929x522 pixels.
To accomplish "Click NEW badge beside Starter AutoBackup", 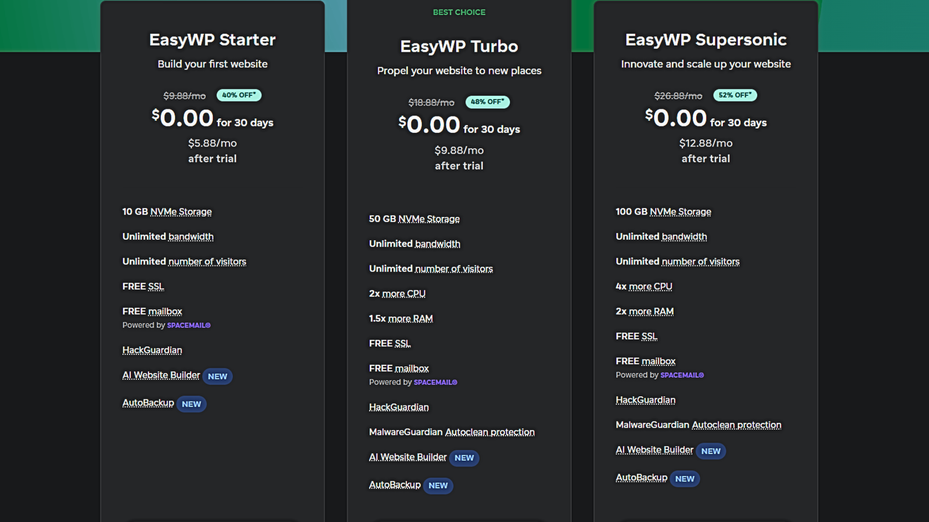I will [x=192, y=404].
